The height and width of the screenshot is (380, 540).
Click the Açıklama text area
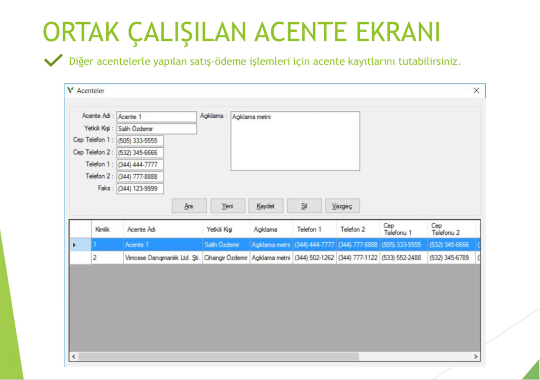295,141
